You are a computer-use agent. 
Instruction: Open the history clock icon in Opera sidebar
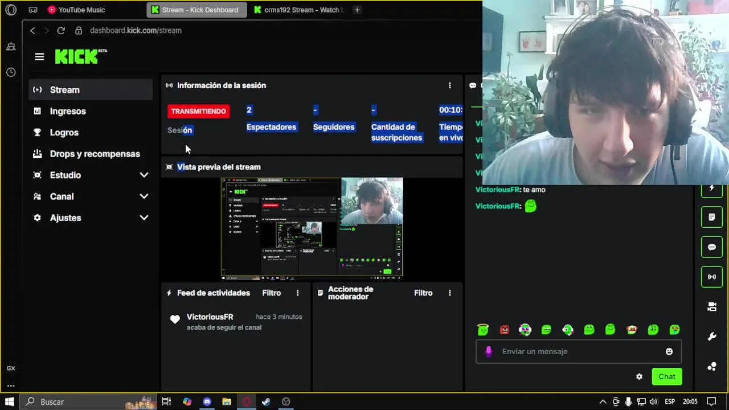11,72
